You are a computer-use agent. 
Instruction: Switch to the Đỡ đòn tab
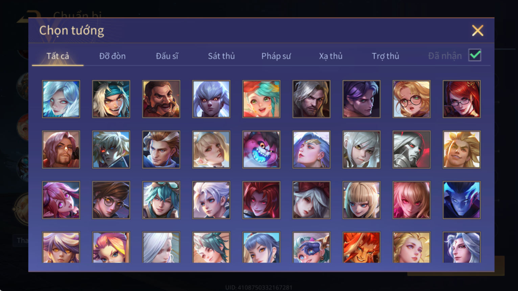pos(112,56)
